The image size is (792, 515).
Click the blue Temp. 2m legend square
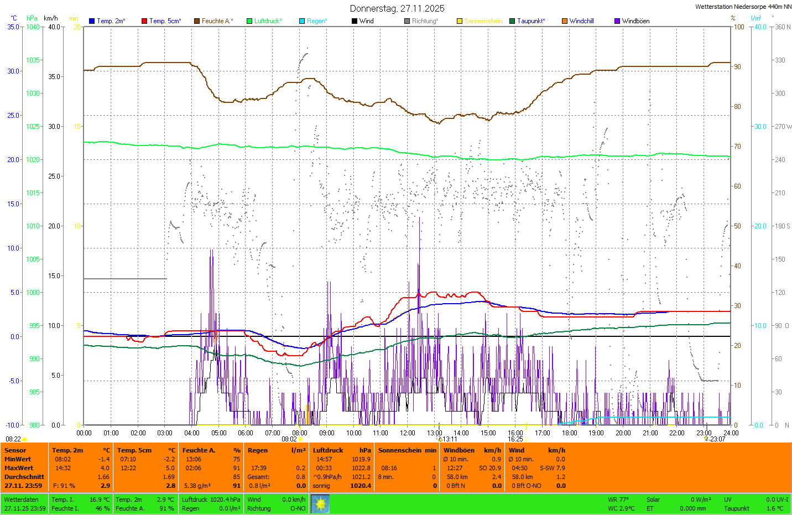pyautogui.click(x=92, y=21)
